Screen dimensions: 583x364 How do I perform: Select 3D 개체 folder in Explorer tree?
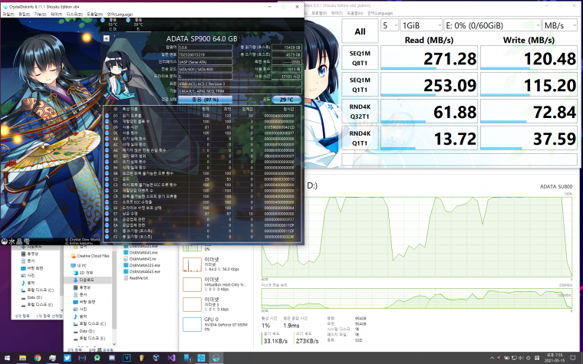tap(84, 273)
